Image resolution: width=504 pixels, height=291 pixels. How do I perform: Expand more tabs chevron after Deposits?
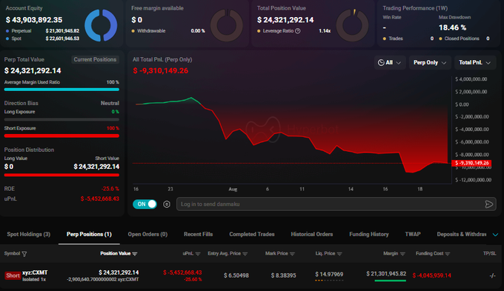click(x=495, y=235)
